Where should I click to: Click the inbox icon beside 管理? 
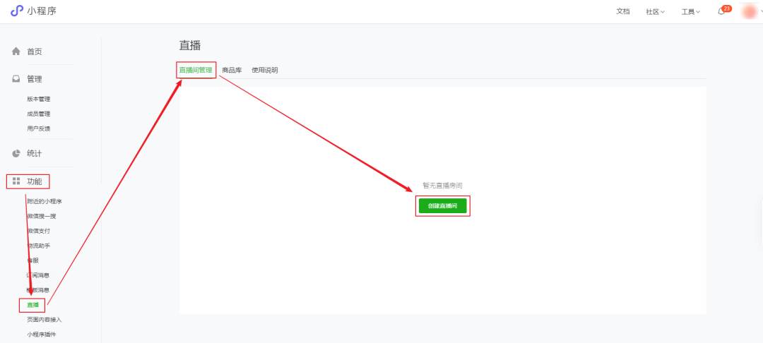point(16,79)
